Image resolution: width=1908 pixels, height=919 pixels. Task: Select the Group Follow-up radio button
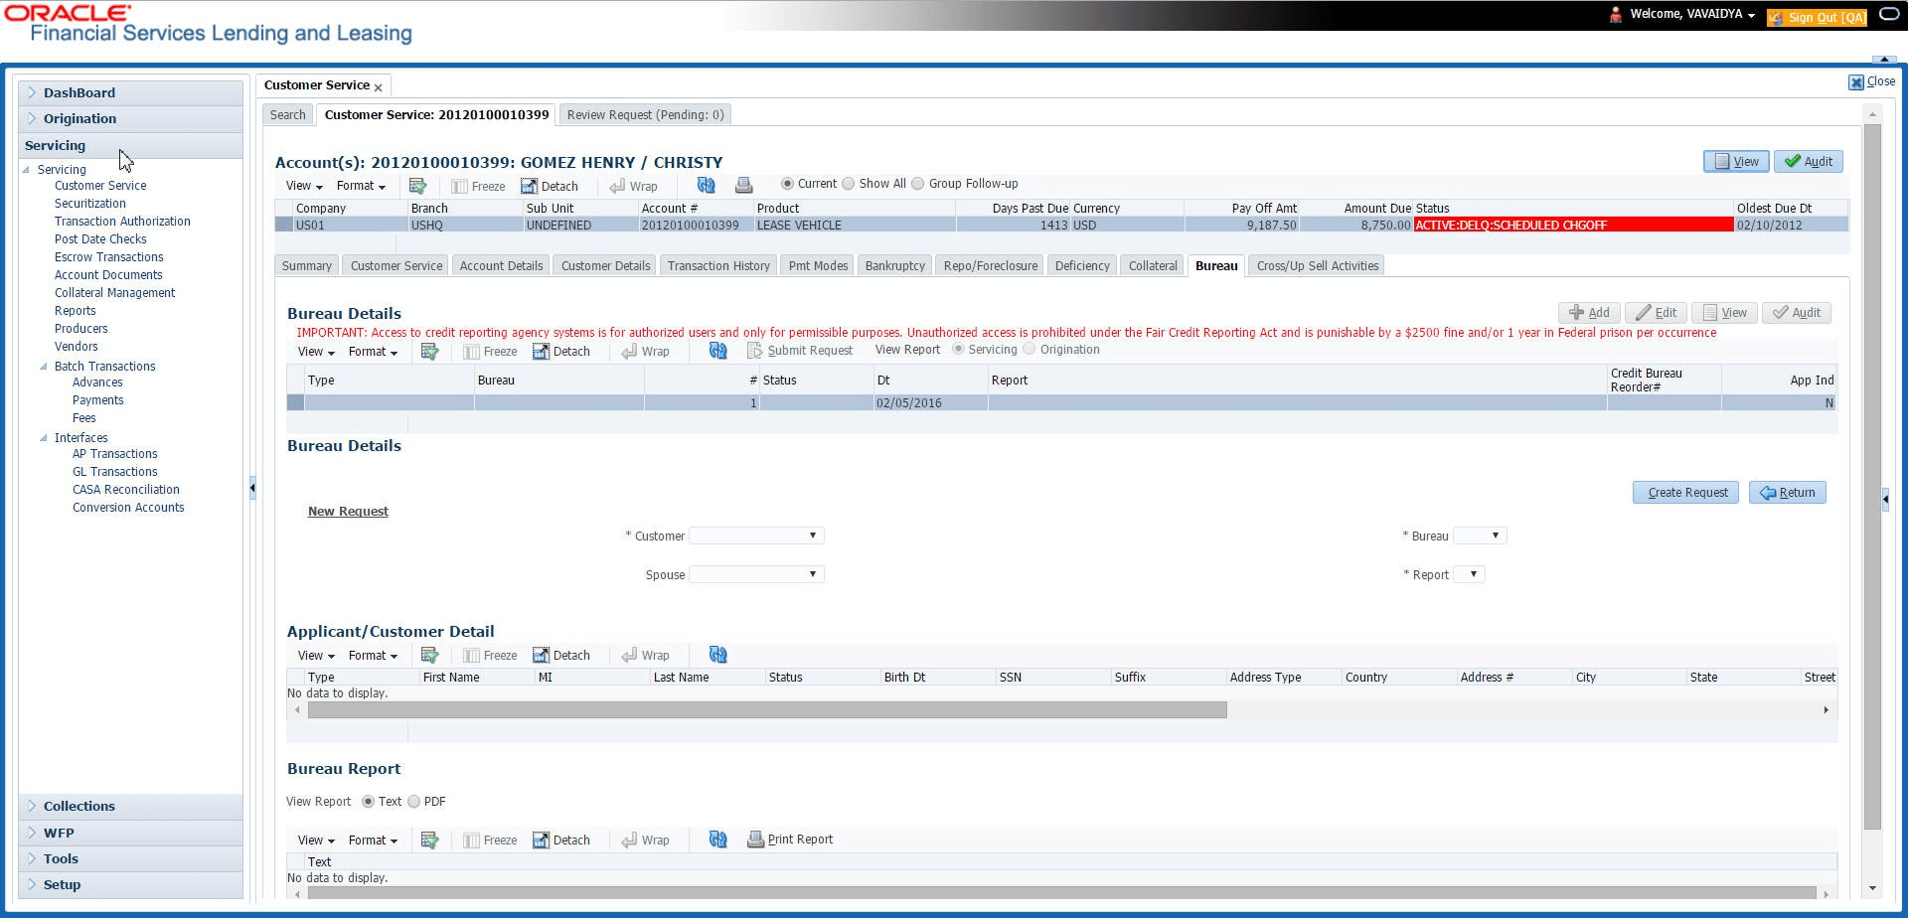[917, 184]
